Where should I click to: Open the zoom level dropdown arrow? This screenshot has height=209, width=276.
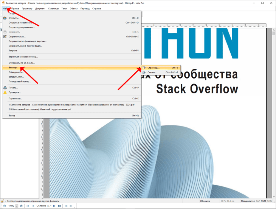17,206
